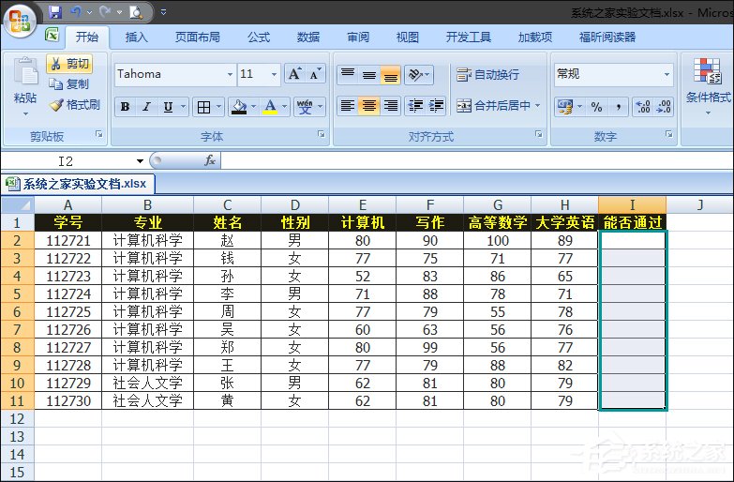Viewport: 734px width, 482px height.
Task: Open the Tahoma font name dropdown
Action: tap(230, 74)
